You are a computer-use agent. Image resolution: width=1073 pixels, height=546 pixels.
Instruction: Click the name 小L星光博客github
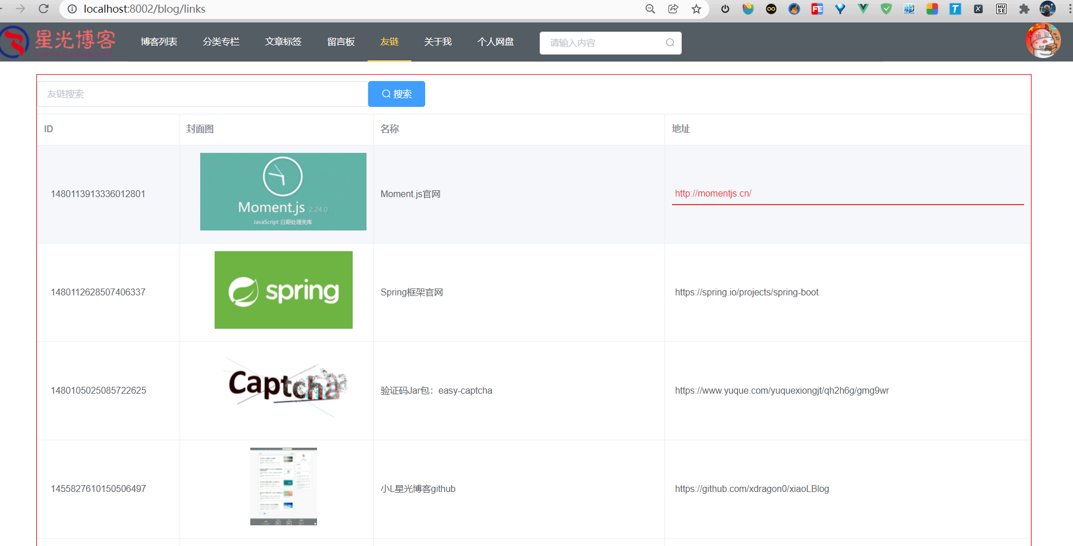coord(418,489)
